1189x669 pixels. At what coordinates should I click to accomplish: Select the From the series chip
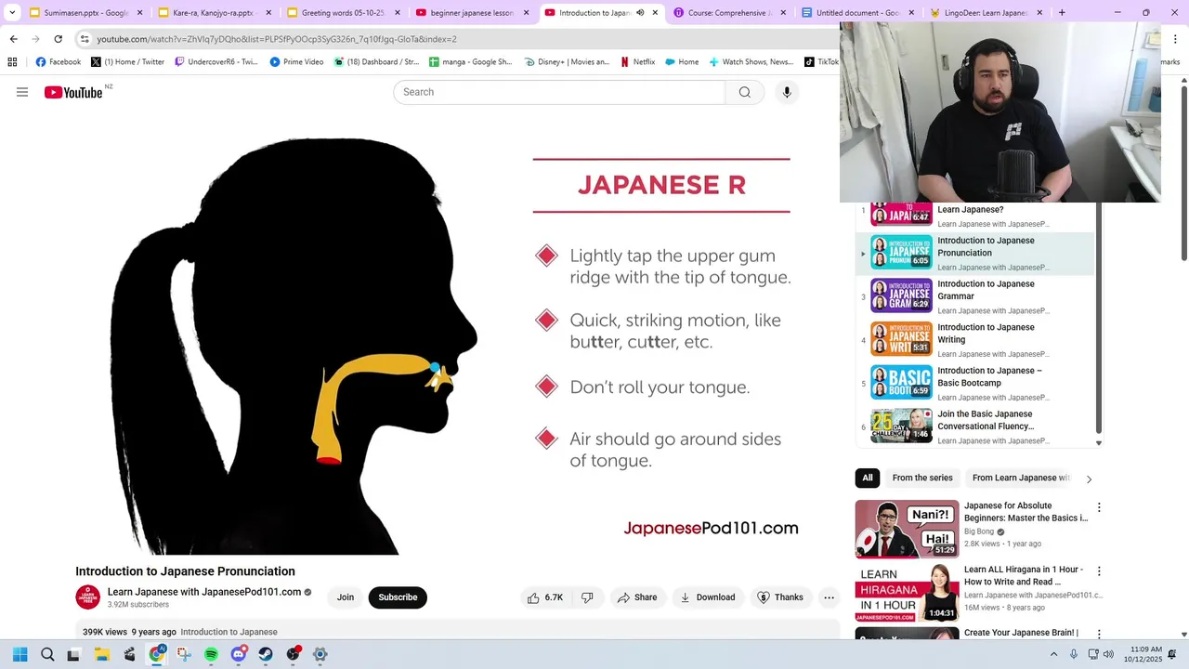tap(922, 478)
